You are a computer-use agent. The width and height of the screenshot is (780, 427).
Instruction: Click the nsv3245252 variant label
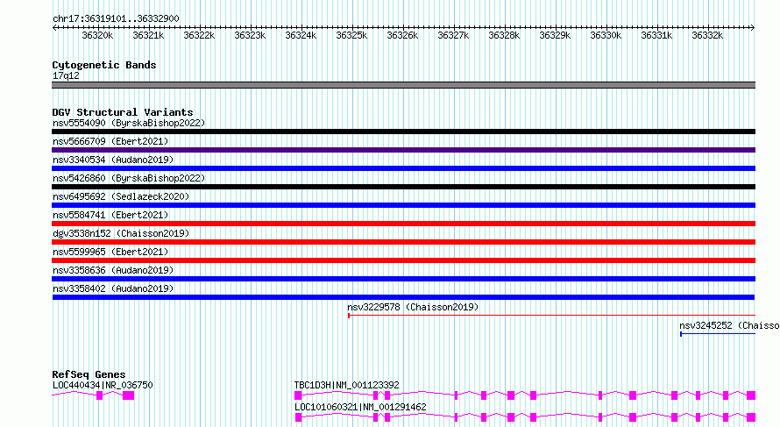coord(729,325)
